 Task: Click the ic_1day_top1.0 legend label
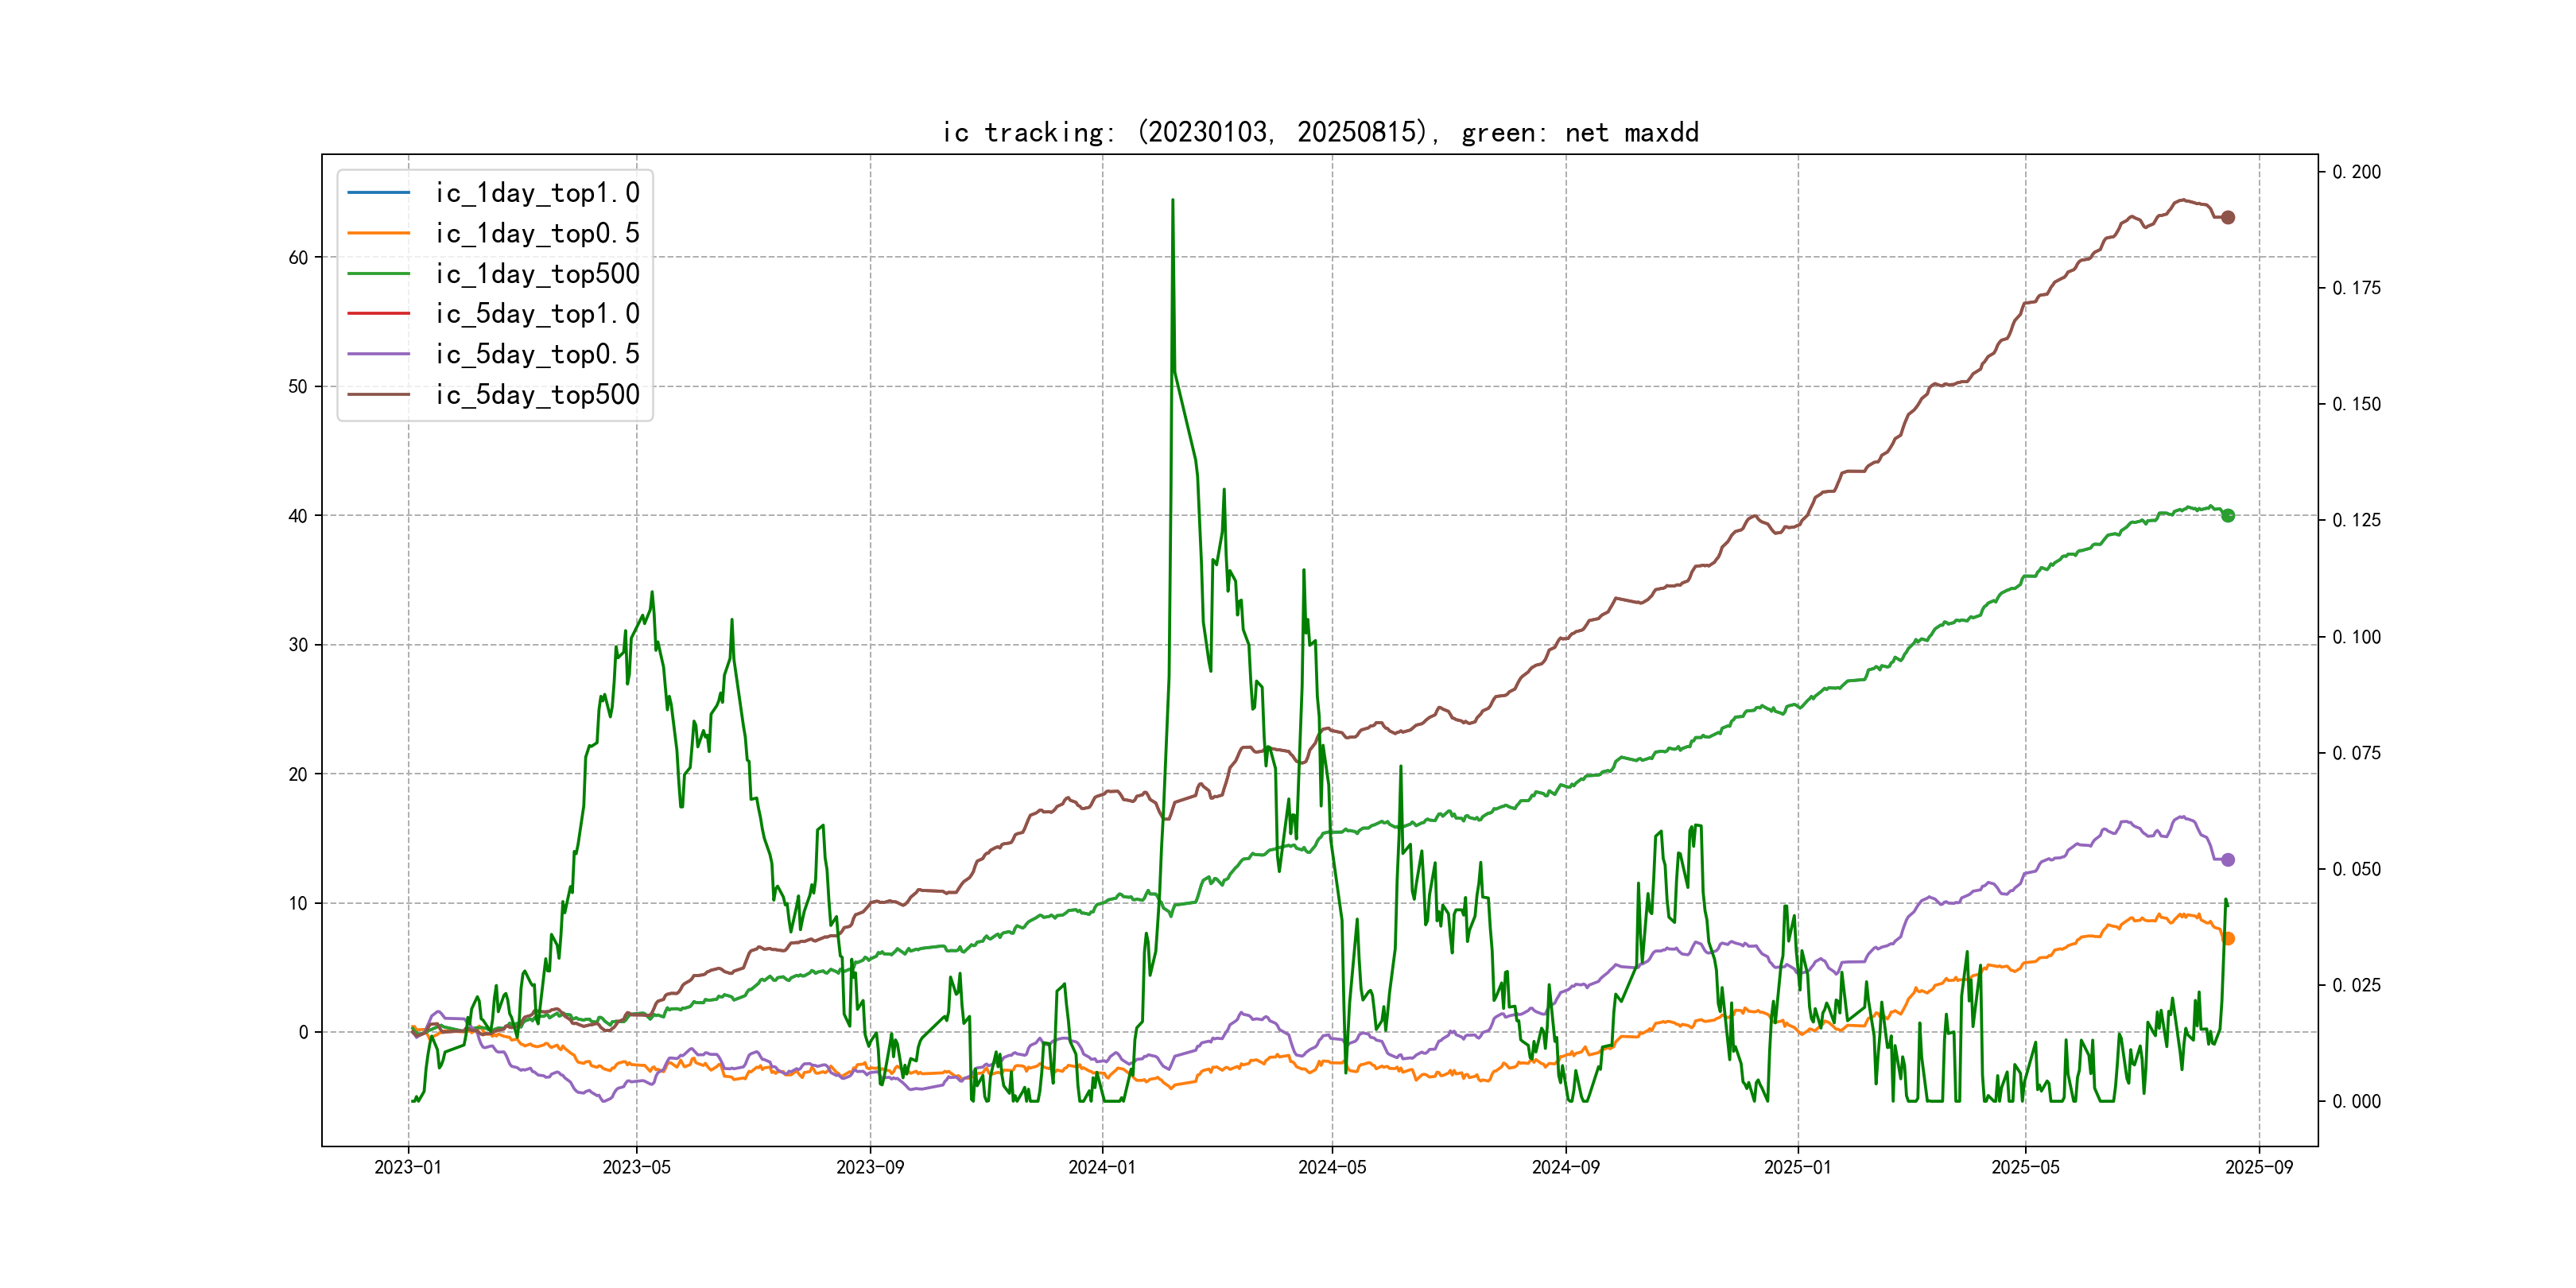pos(537,193)
